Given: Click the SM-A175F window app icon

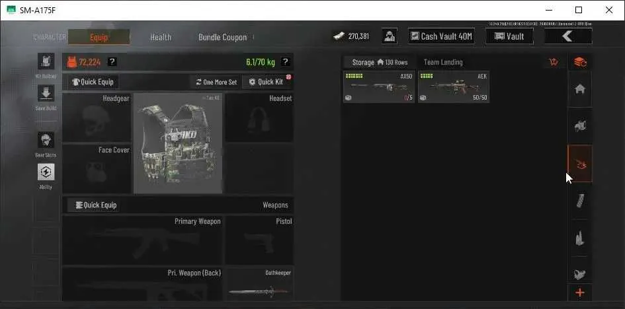Looking at the screenshot, I should (x=11, y=11).
